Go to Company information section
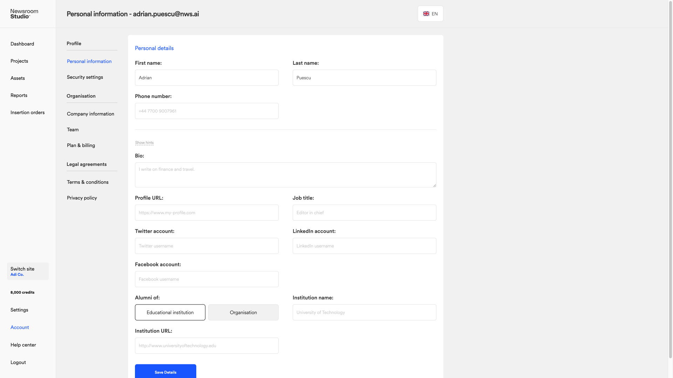 (x=90, y=114)
